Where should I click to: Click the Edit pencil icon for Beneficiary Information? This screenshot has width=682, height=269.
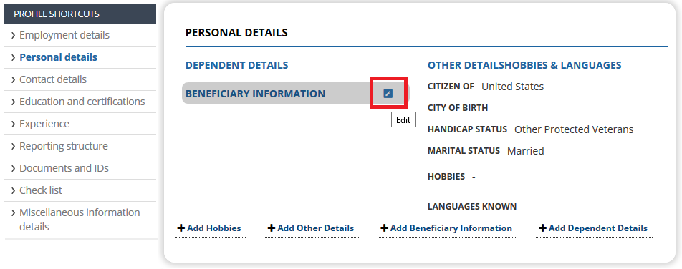point(388,94)
